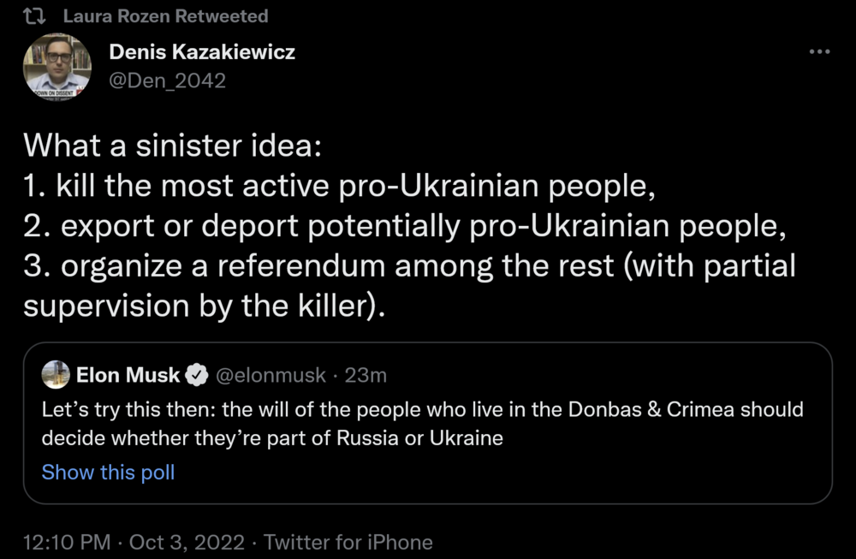Click the "Twitter for iPhone" source label
Viewport: 856px width, 559px height.
(x=348, y=542)
